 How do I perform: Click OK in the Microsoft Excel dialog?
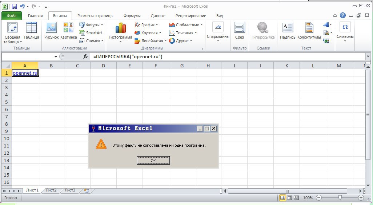coord(153,161)
